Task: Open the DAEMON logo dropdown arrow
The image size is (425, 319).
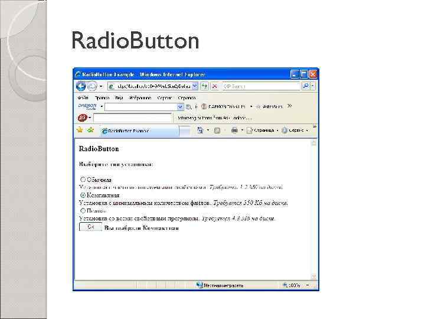Action: tap(102, 106)
